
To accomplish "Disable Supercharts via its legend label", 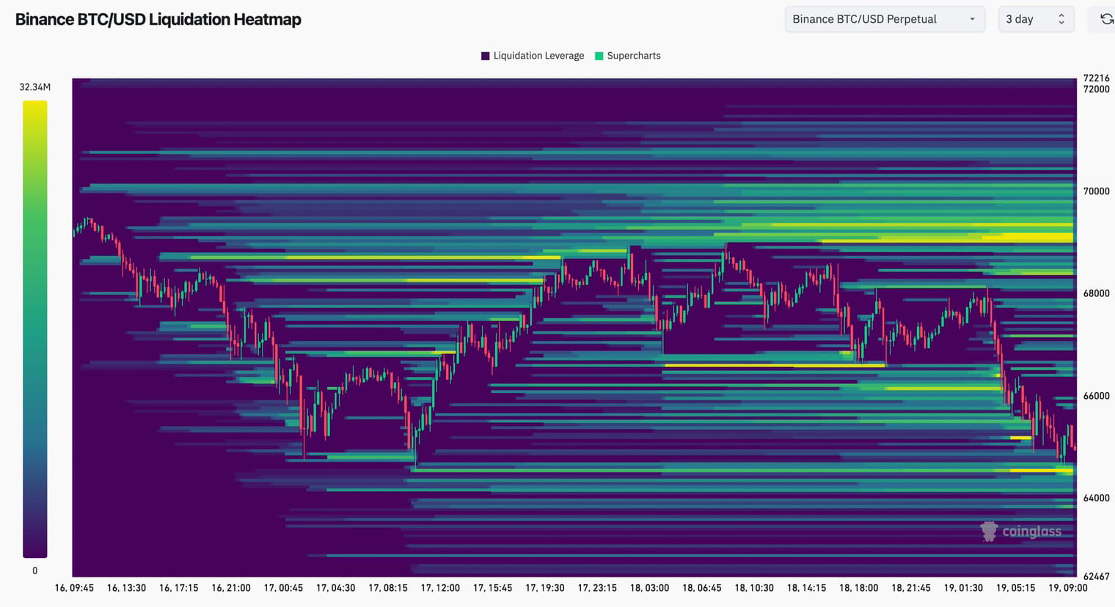I will tap(635, 56).
